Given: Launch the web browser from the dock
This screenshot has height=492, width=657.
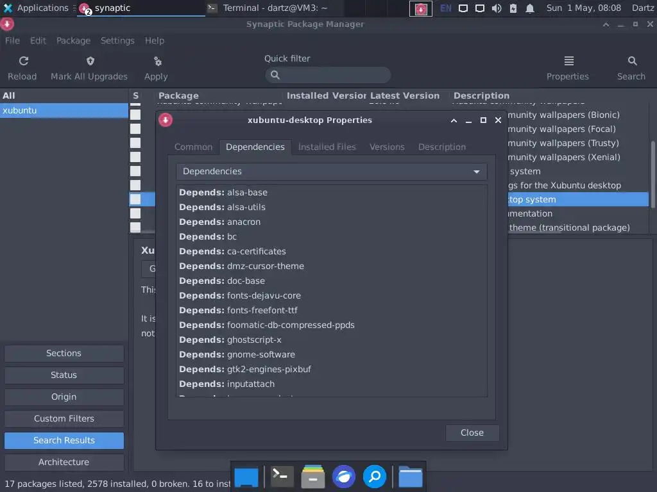Looking at the screenshot, I should (344, 477).
